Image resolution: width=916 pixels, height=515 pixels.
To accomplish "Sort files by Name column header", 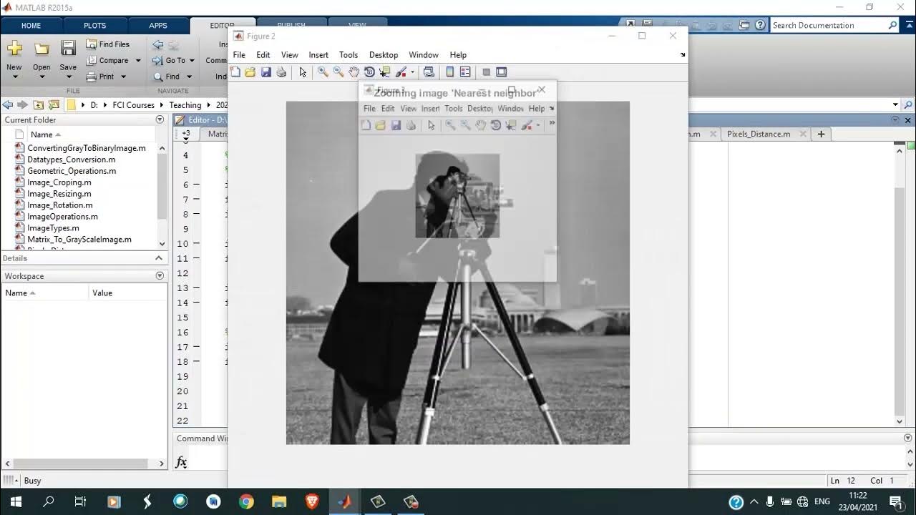I will coord(45,134).
